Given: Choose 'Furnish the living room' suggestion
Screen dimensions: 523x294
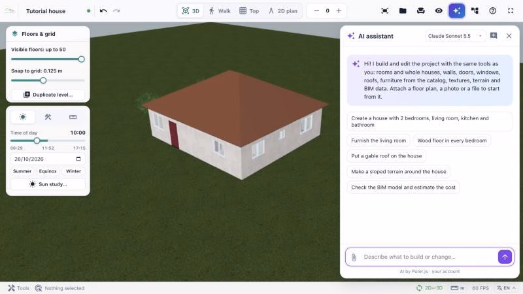Looking at the screenshot, I should pos(379,140).
